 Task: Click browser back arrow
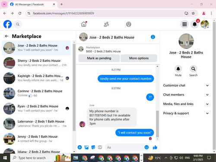pyautogui.click(x=5, y=13)
